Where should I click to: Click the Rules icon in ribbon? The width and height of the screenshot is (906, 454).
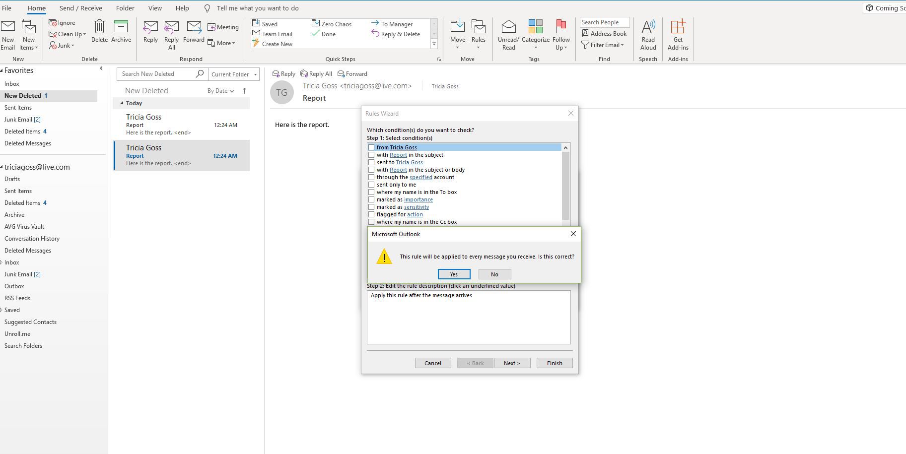point(479,26)
